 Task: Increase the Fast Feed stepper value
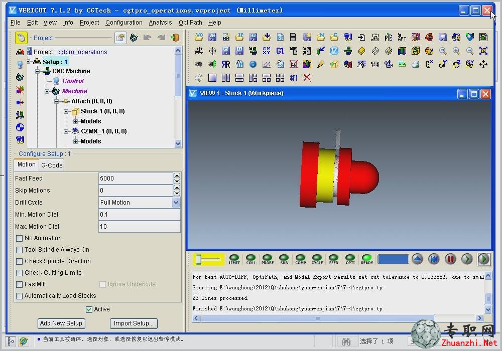tap(177, 175)
